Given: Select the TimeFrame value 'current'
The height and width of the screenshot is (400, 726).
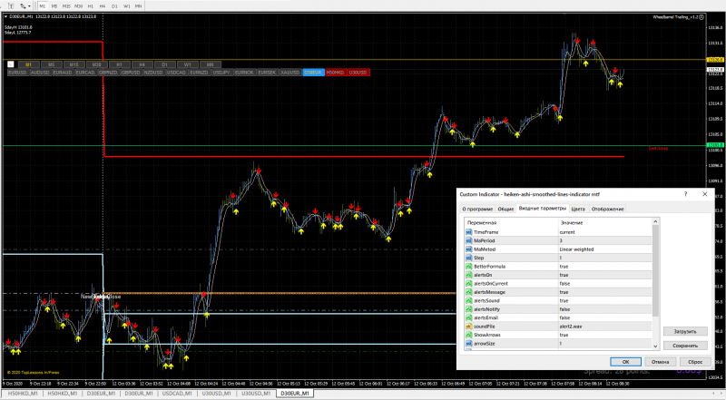Looking at the screenshot, I should 567,232.
